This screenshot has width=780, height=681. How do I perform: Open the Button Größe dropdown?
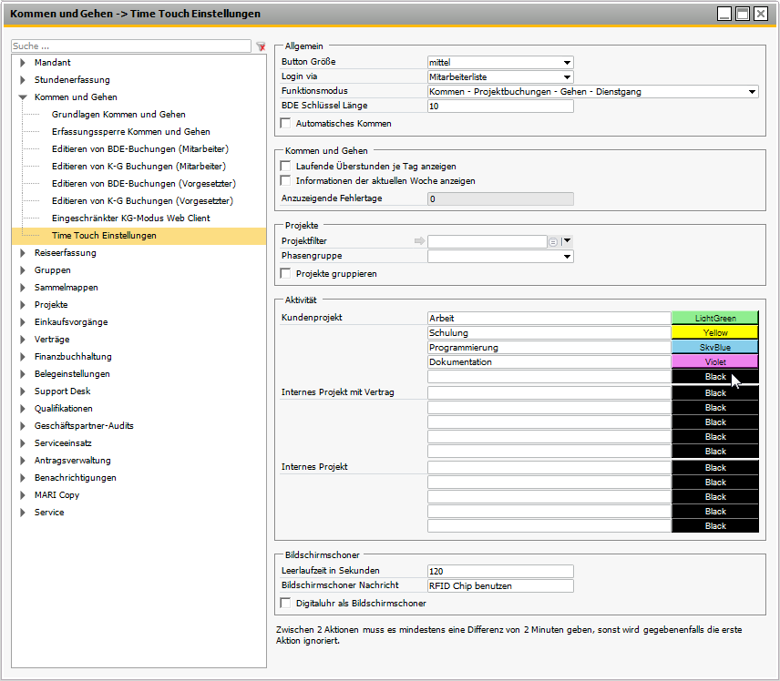[x=567, y=63]
